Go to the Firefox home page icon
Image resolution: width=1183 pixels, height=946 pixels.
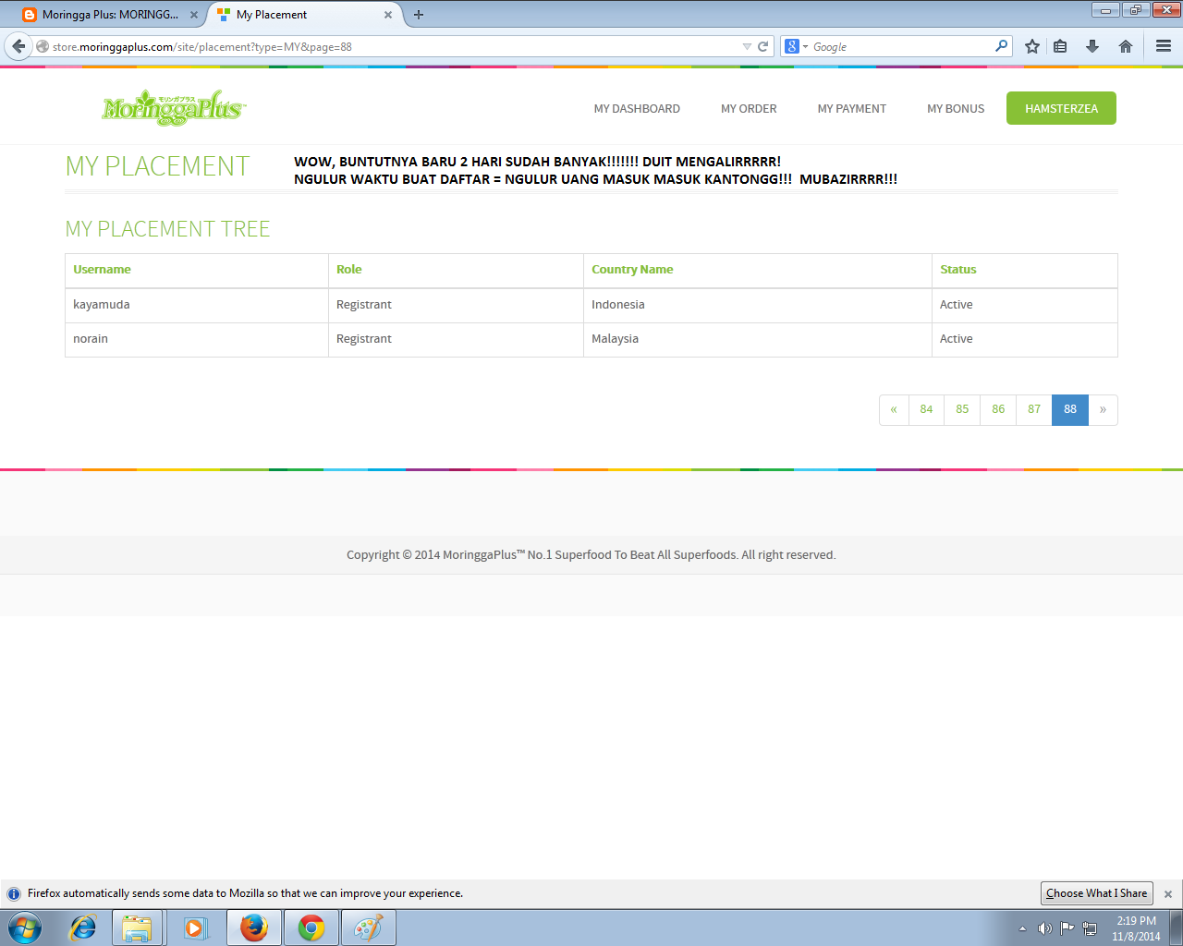point(1126,46)
